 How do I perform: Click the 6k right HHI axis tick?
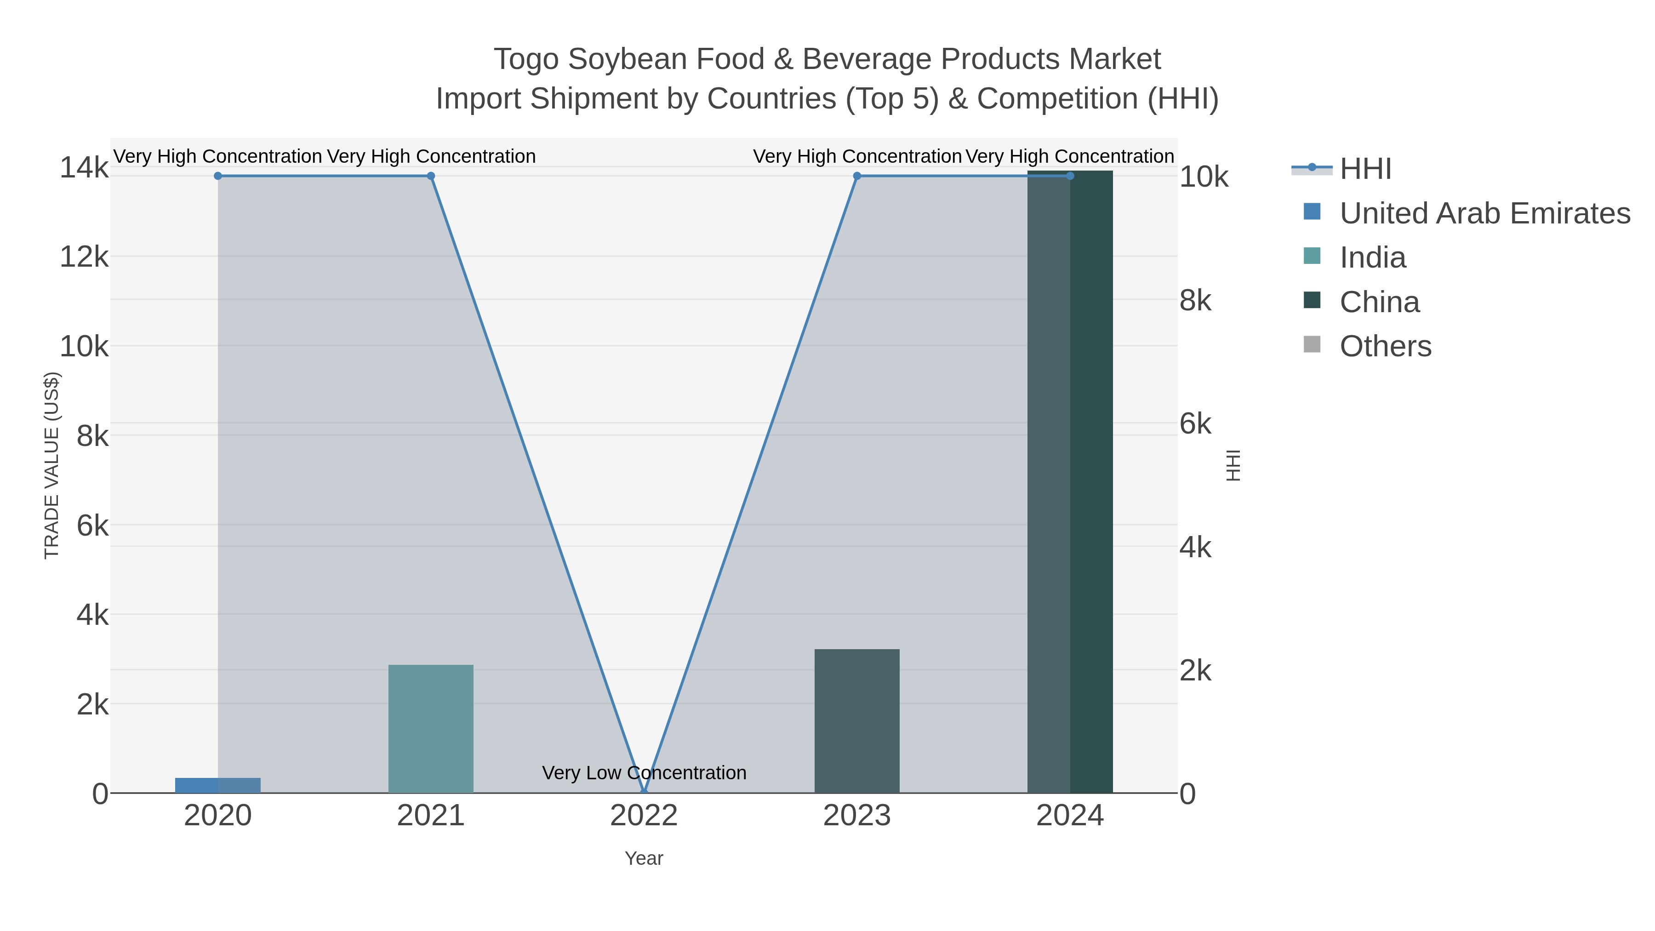[x=1196, y=424]
